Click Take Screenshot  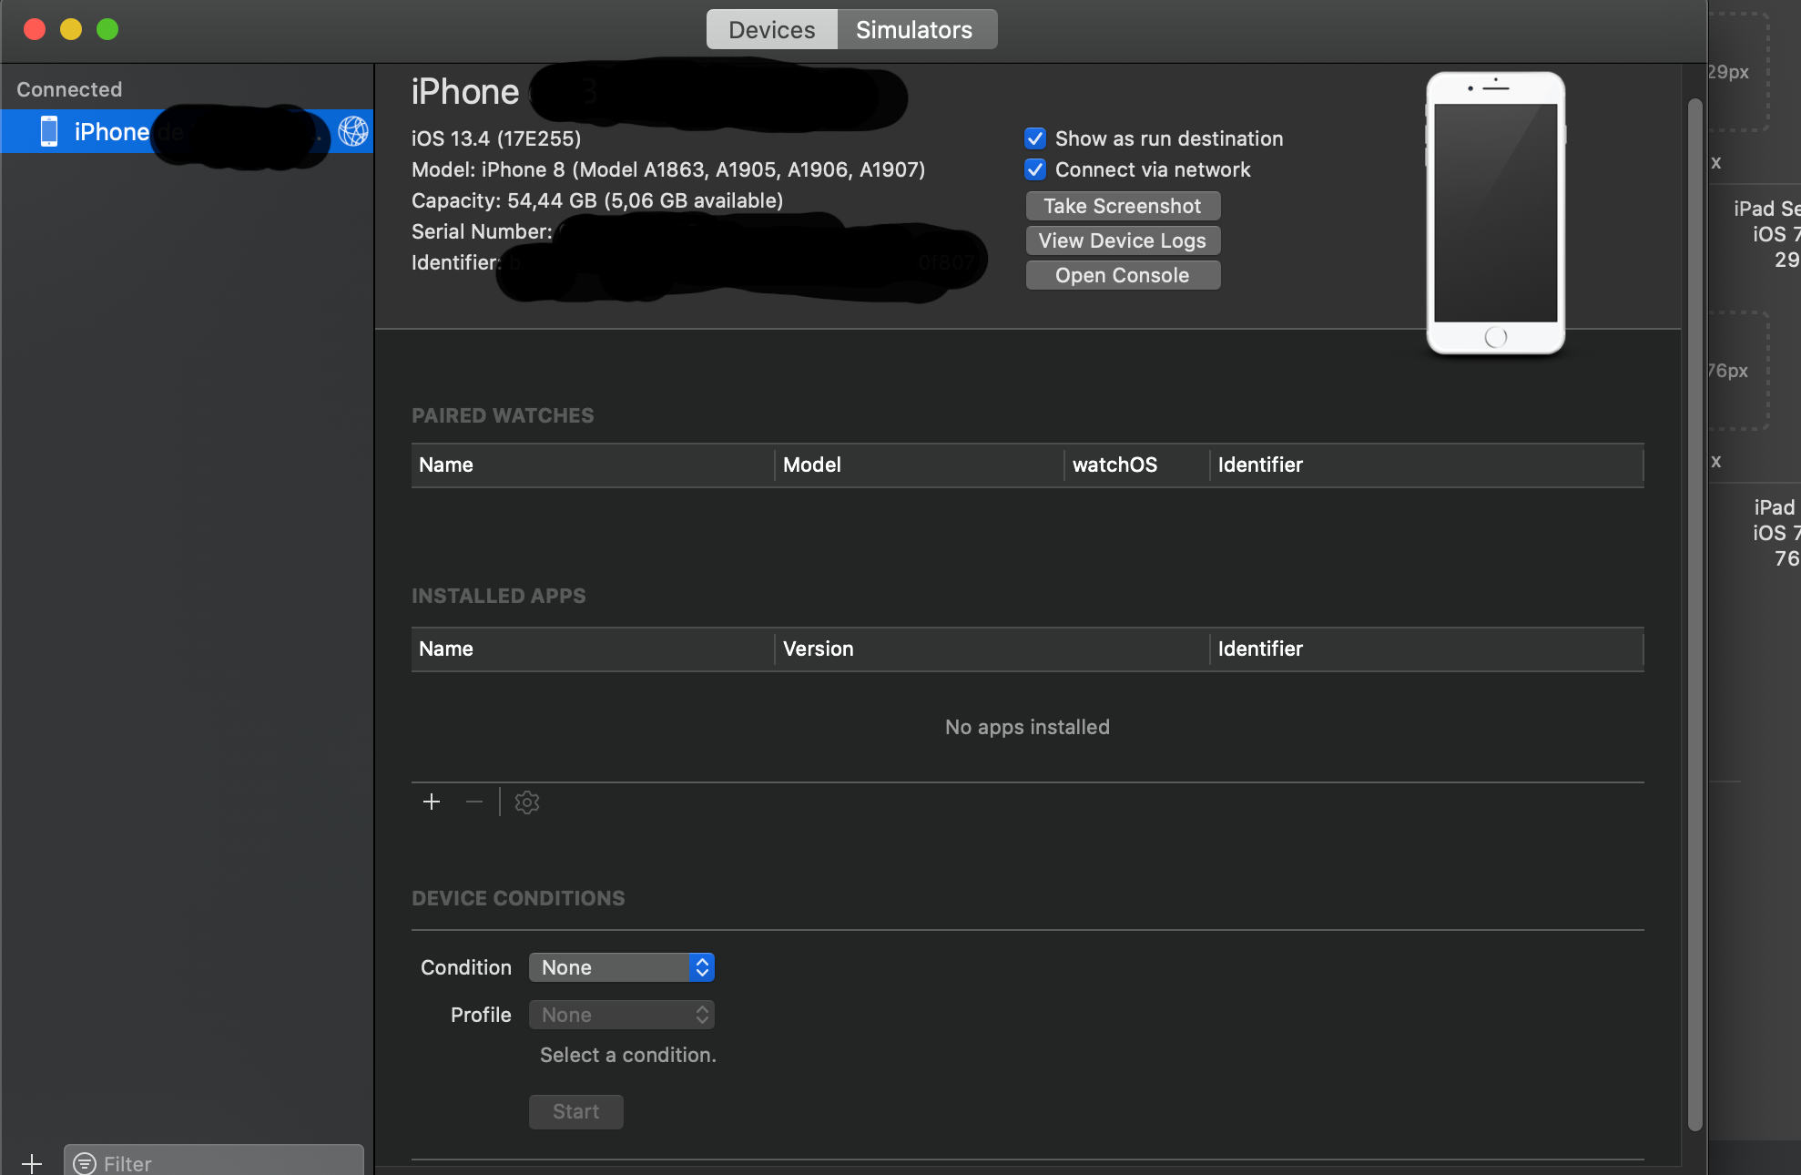(1123, 206)
